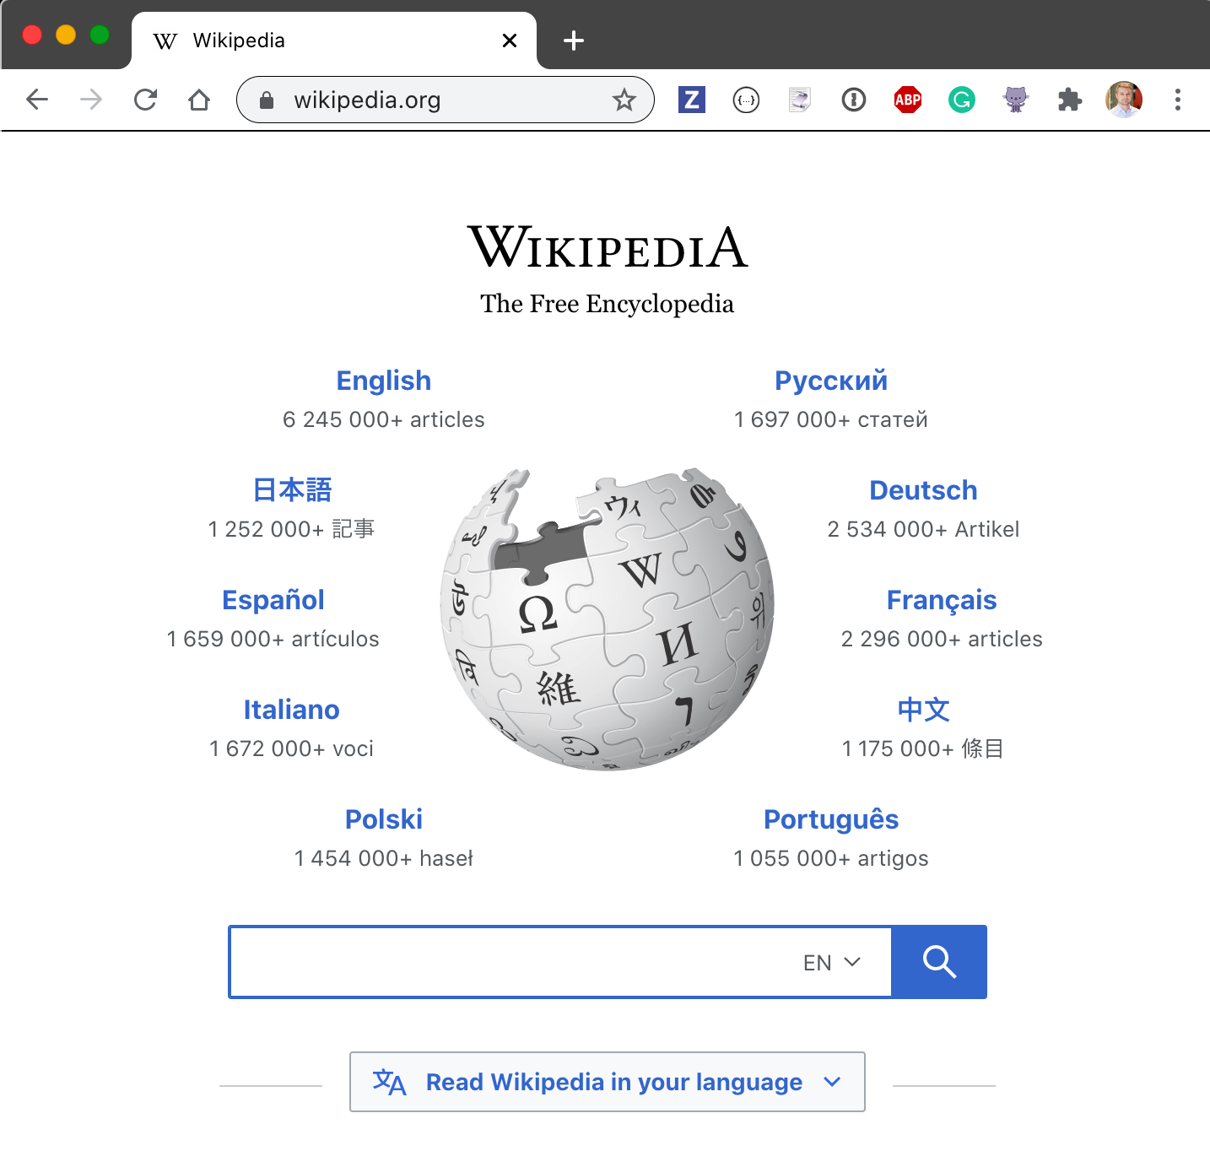Open Chrome's three-dot menu
Viewport: 1210px width, 1151px height.
(x=1178, y=100)
